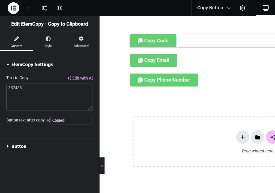Open the Copy Button document dropdown
The image size is (275, 193).
tap(214, 8)
